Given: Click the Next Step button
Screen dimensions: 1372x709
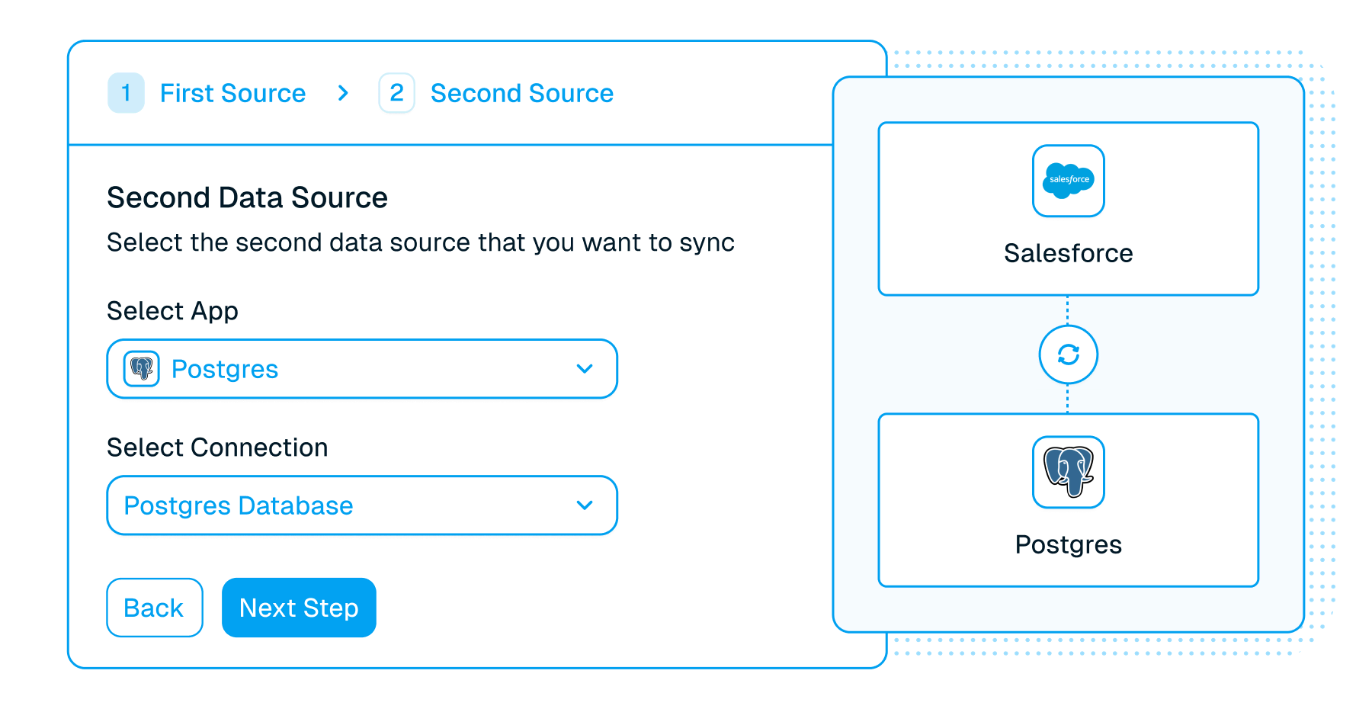Looking at the screenshot, I should pos(299,608).
